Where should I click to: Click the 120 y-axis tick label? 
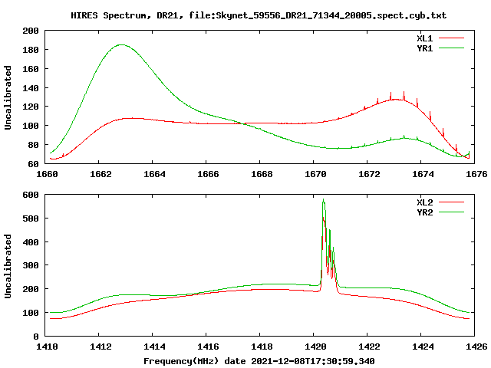coord(31,107)
